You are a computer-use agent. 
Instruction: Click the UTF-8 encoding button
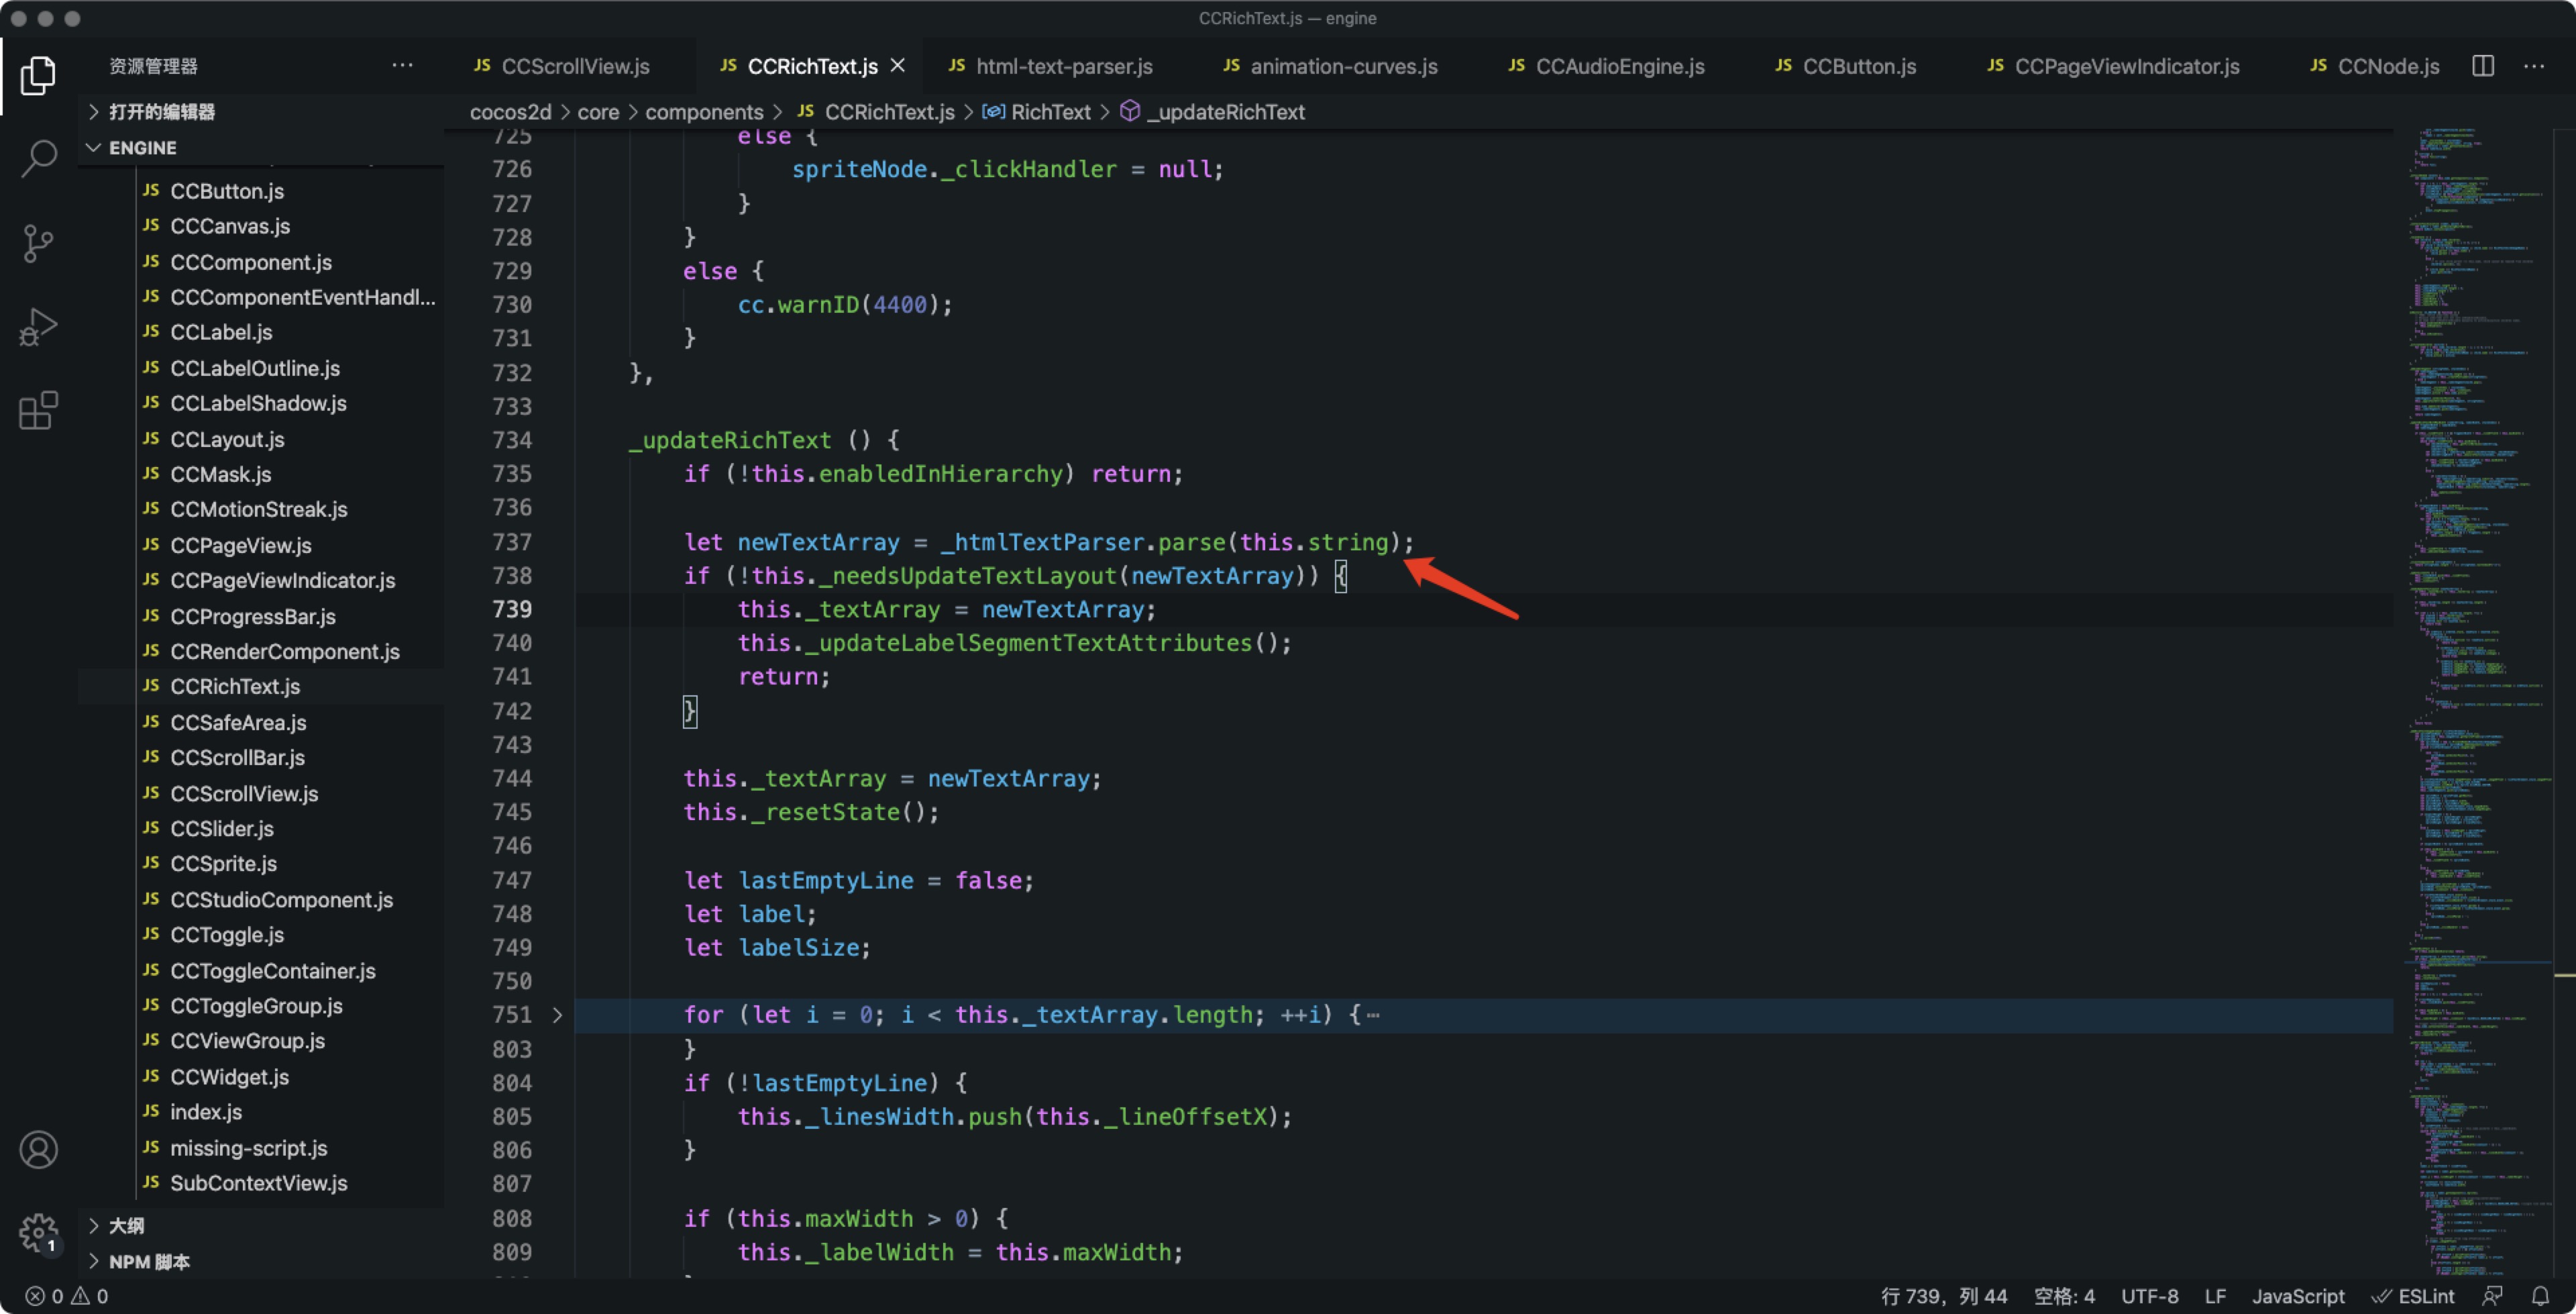point(2149,1296)
